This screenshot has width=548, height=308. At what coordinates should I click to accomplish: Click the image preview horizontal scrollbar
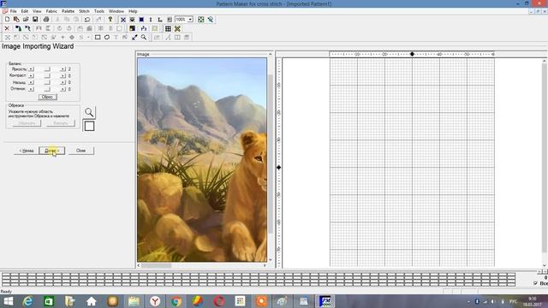click(202, 265)
